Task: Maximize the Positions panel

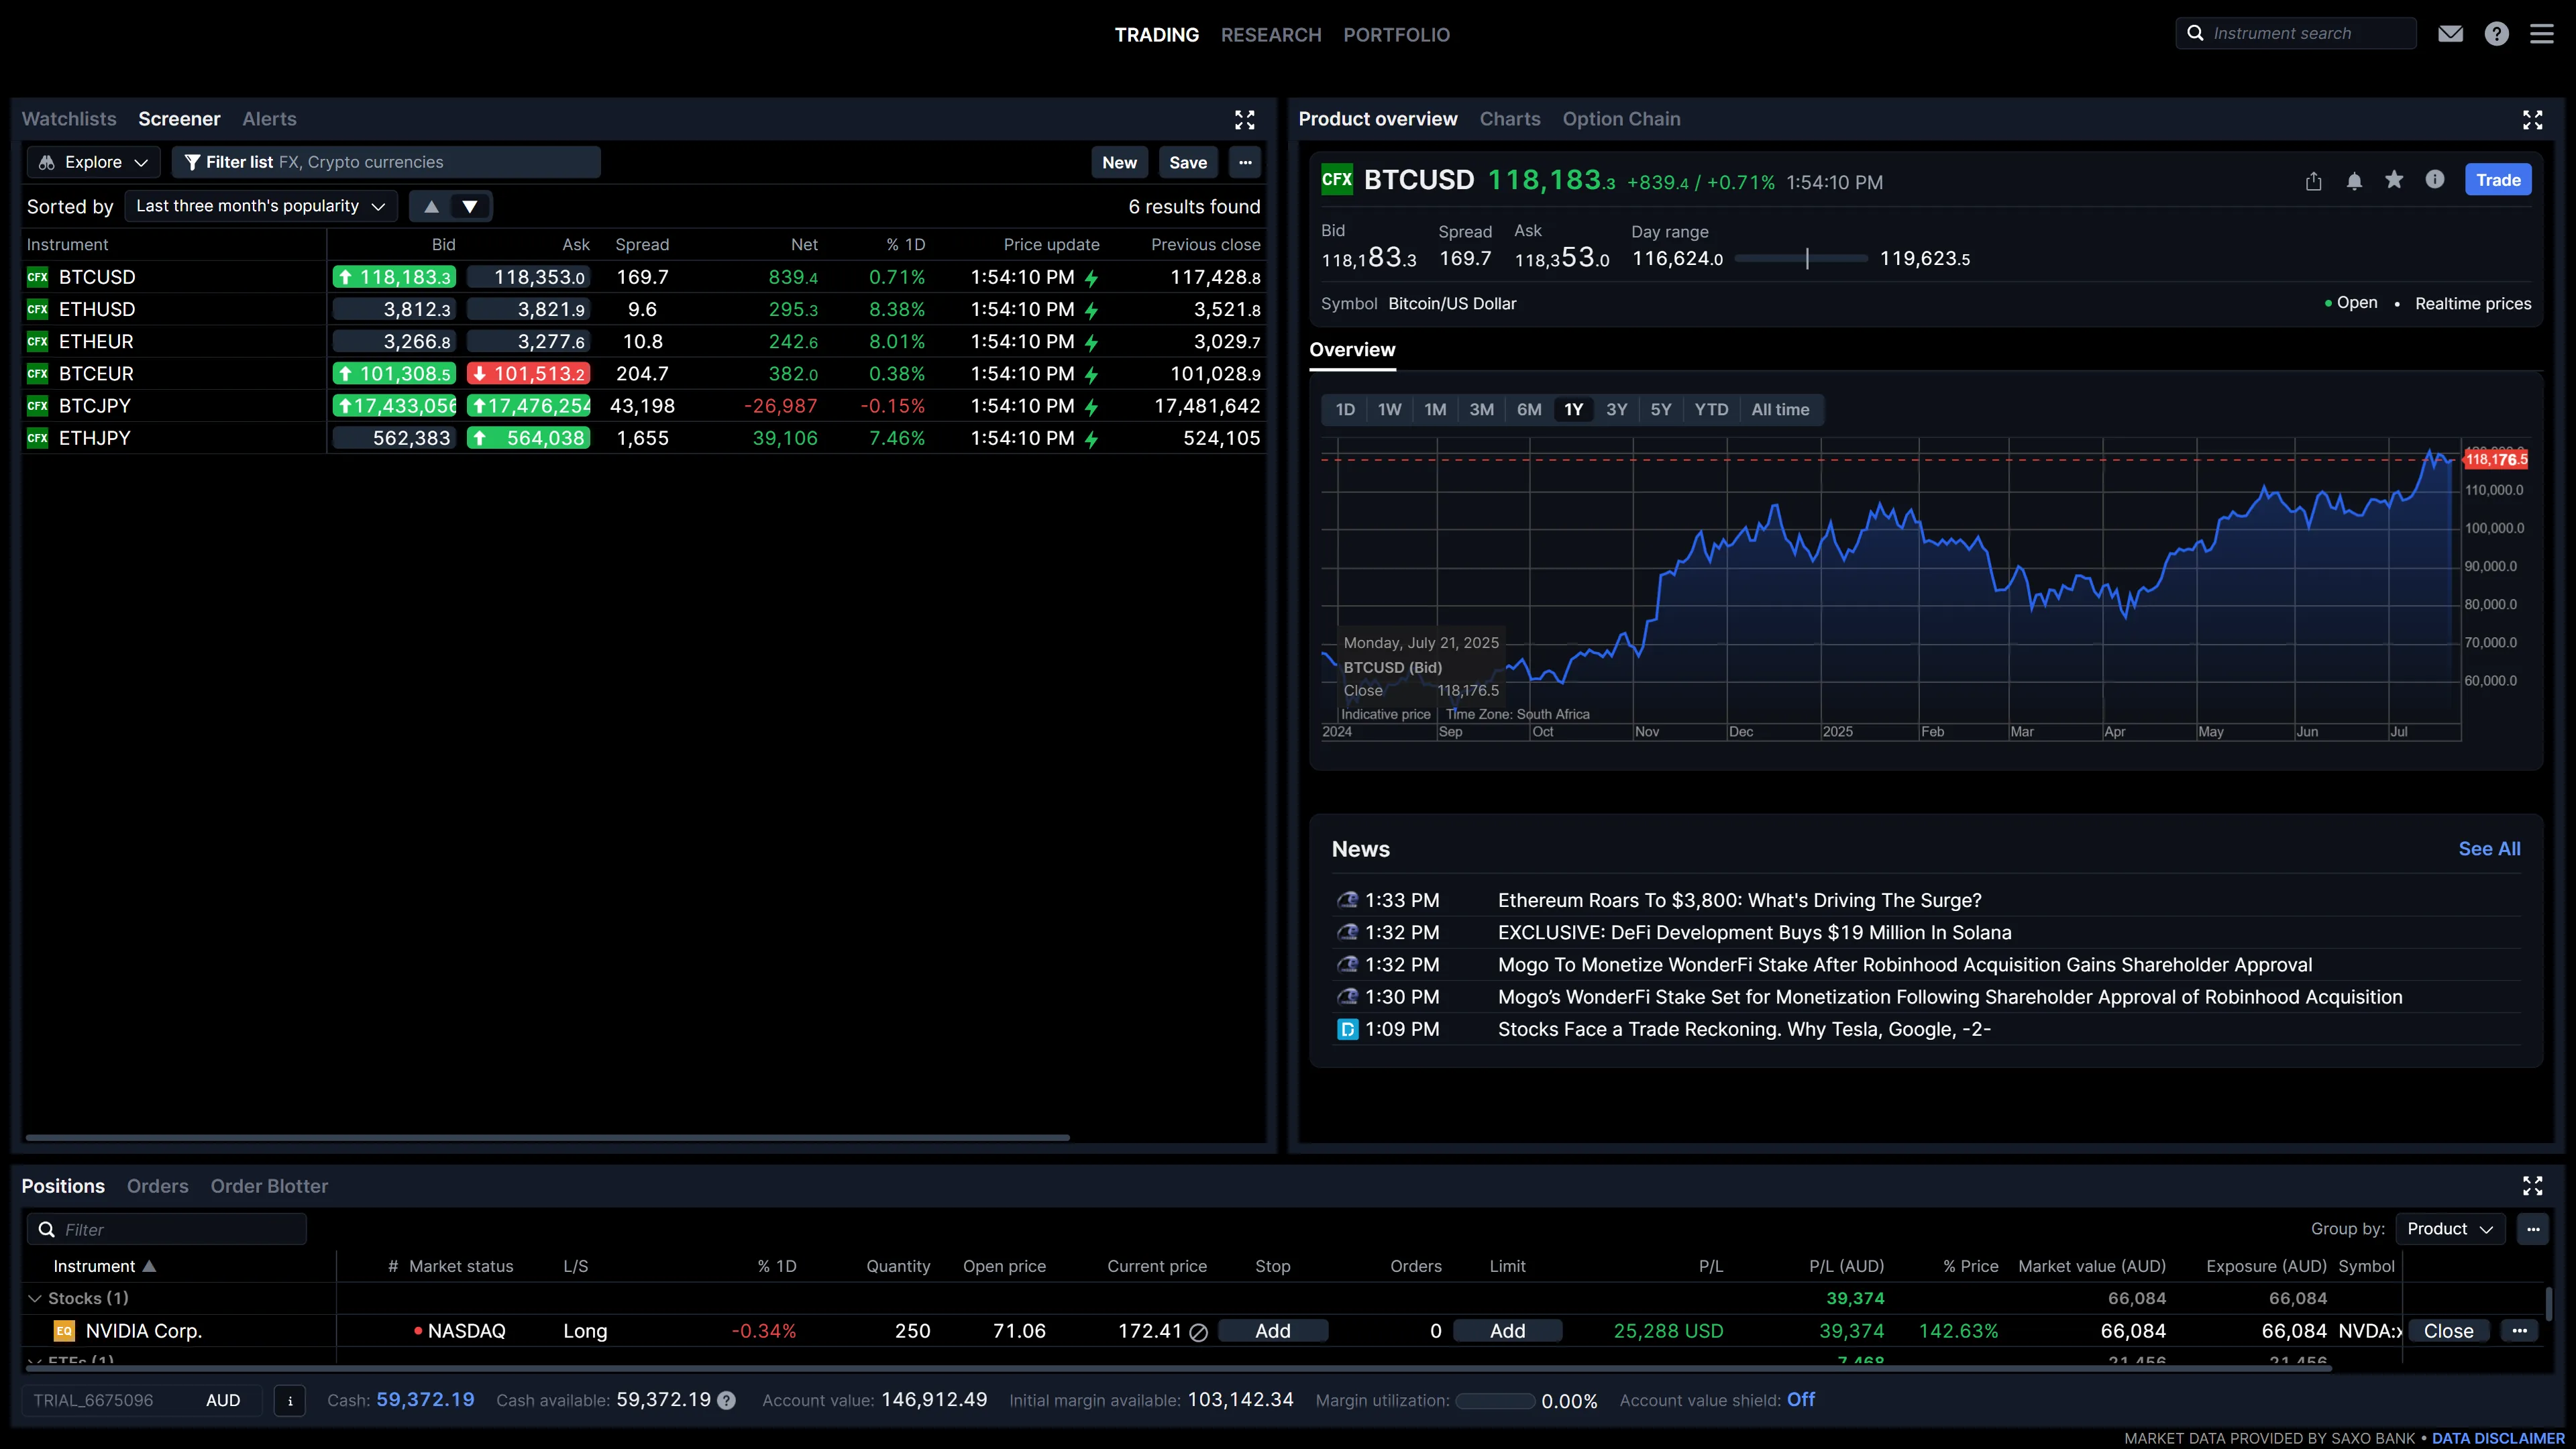Action: pyautogui.click(x=2532, y=1186)
